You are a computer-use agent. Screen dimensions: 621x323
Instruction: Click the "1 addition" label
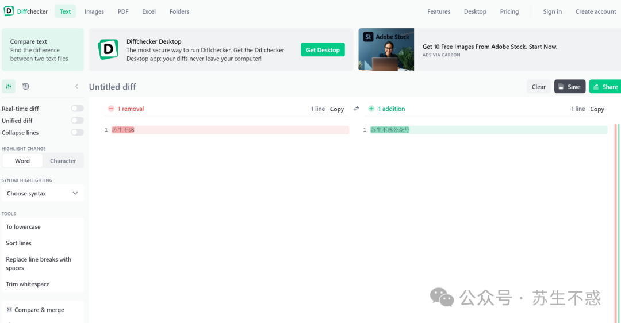(392, 109)
